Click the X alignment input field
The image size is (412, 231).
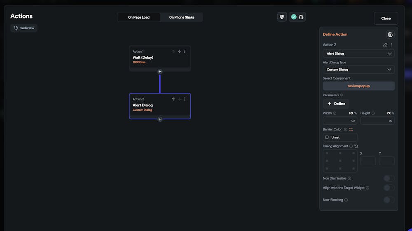(368, 161)
